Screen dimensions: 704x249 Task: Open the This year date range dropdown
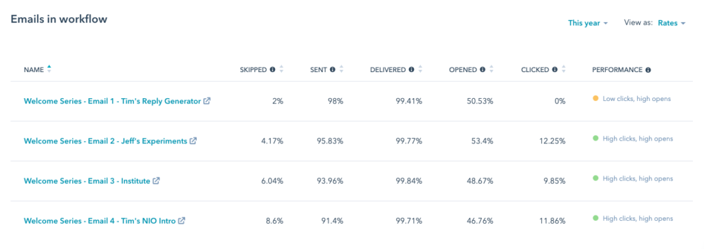tap(588, 23)
